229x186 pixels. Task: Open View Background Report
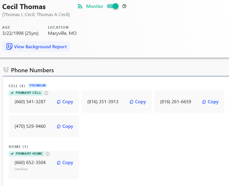click(36, 46)
